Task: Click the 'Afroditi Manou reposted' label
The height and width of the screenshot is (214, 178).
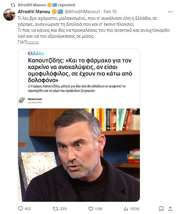Action: click(46, 5)
